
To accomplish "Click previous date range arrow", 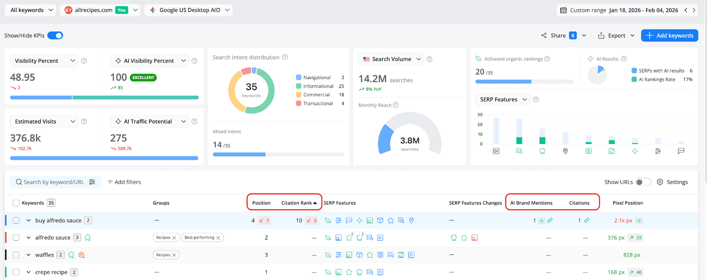I will pos(686,10).
